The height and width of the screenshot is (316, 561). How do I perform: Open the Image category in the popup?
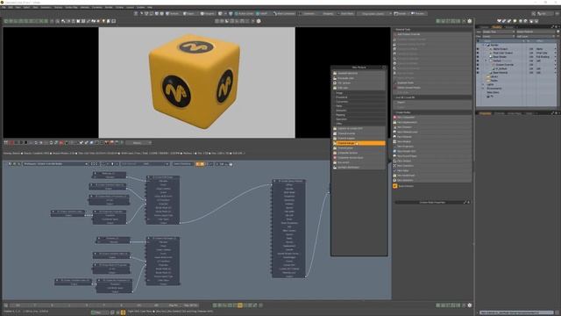pos(359,93)
